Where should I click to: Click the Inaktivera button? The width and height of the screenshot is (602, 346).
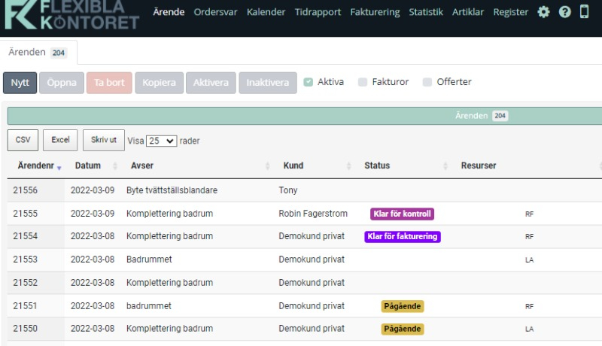pyautogui.click(x=268, y=83)
